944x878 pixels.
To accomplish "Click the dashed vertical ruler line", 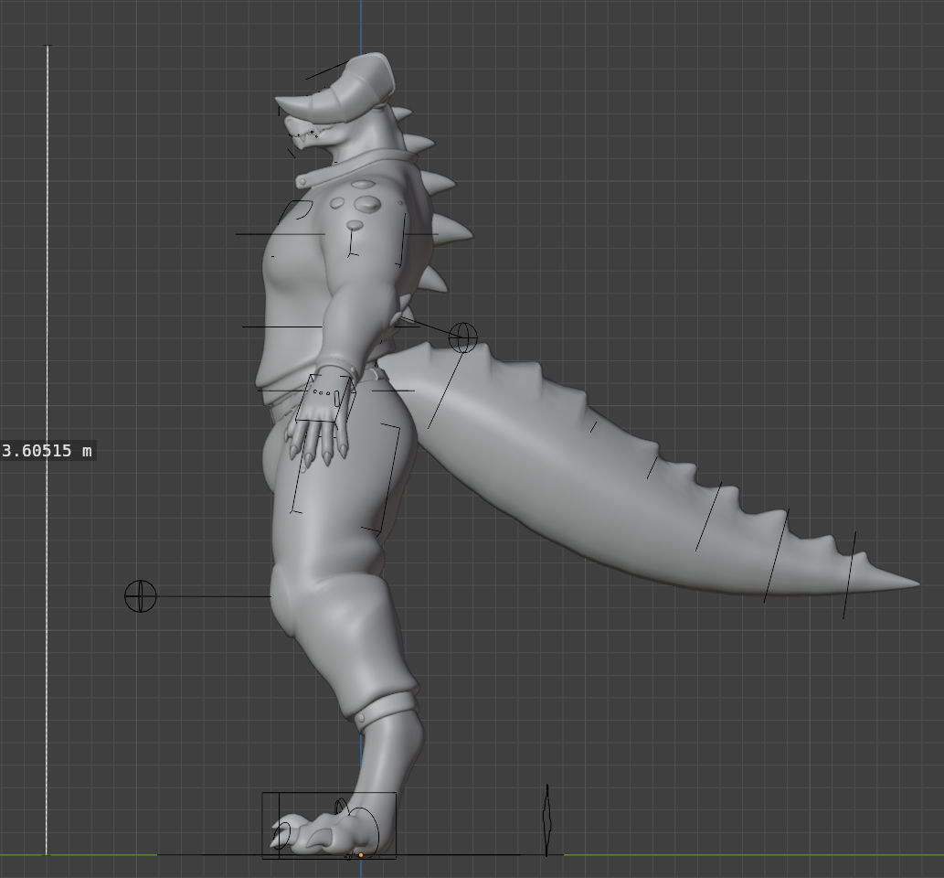I will (48, 274).
